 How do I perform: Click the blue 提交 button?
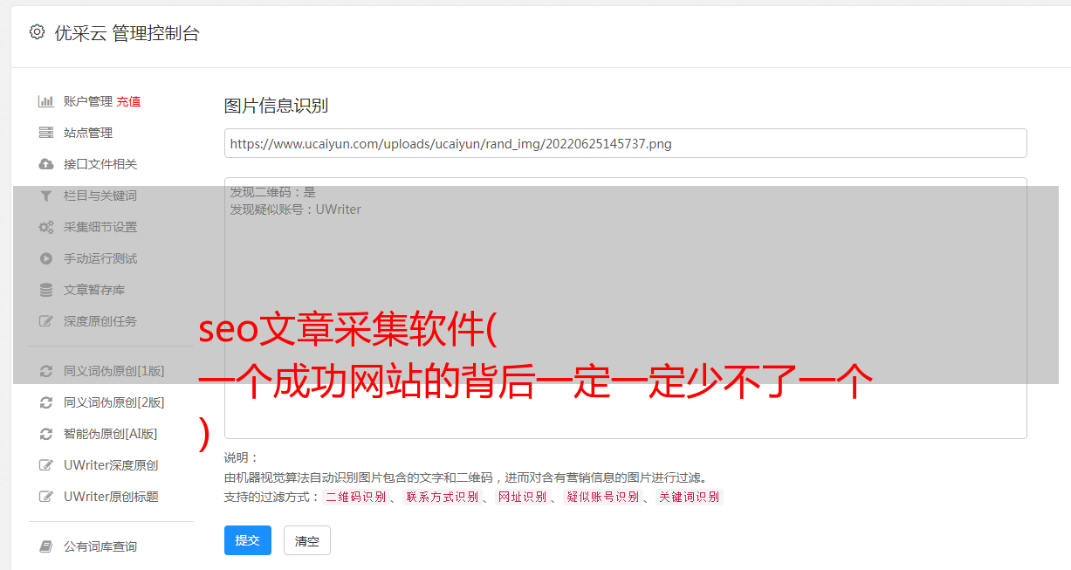(248, 540)
